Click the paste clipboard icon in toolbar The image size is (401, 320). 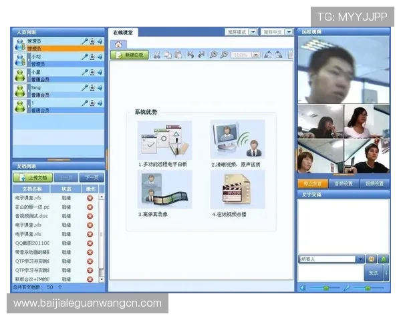tap(178, 55)
